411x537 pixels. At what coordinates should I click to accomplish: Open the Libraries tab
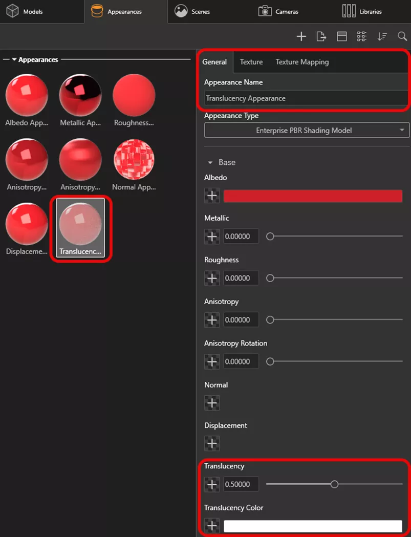[x=361, y=11]
